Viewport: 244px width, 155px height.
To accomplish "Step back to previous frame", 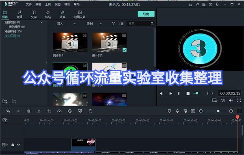I will [161, 93].
